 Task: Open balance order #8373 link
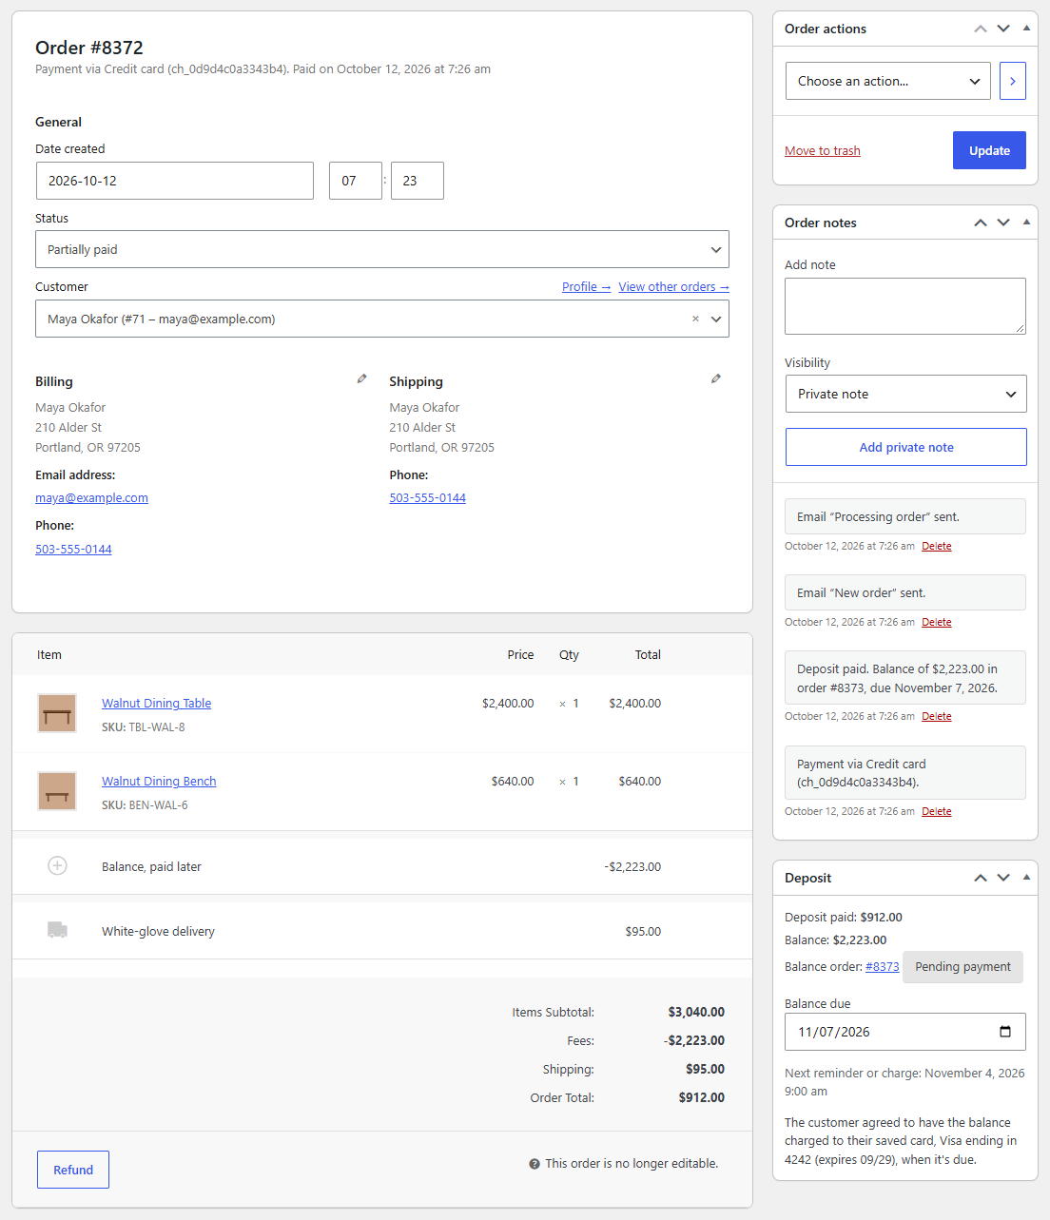tap(882, 967)
